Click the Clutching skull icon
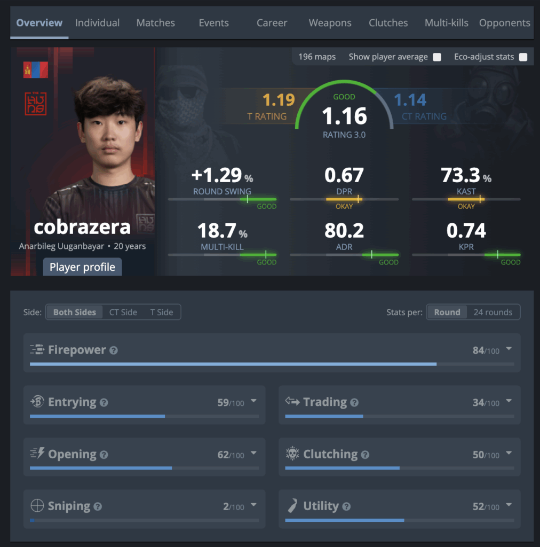 pyautogui.click(x=292, y=454)
